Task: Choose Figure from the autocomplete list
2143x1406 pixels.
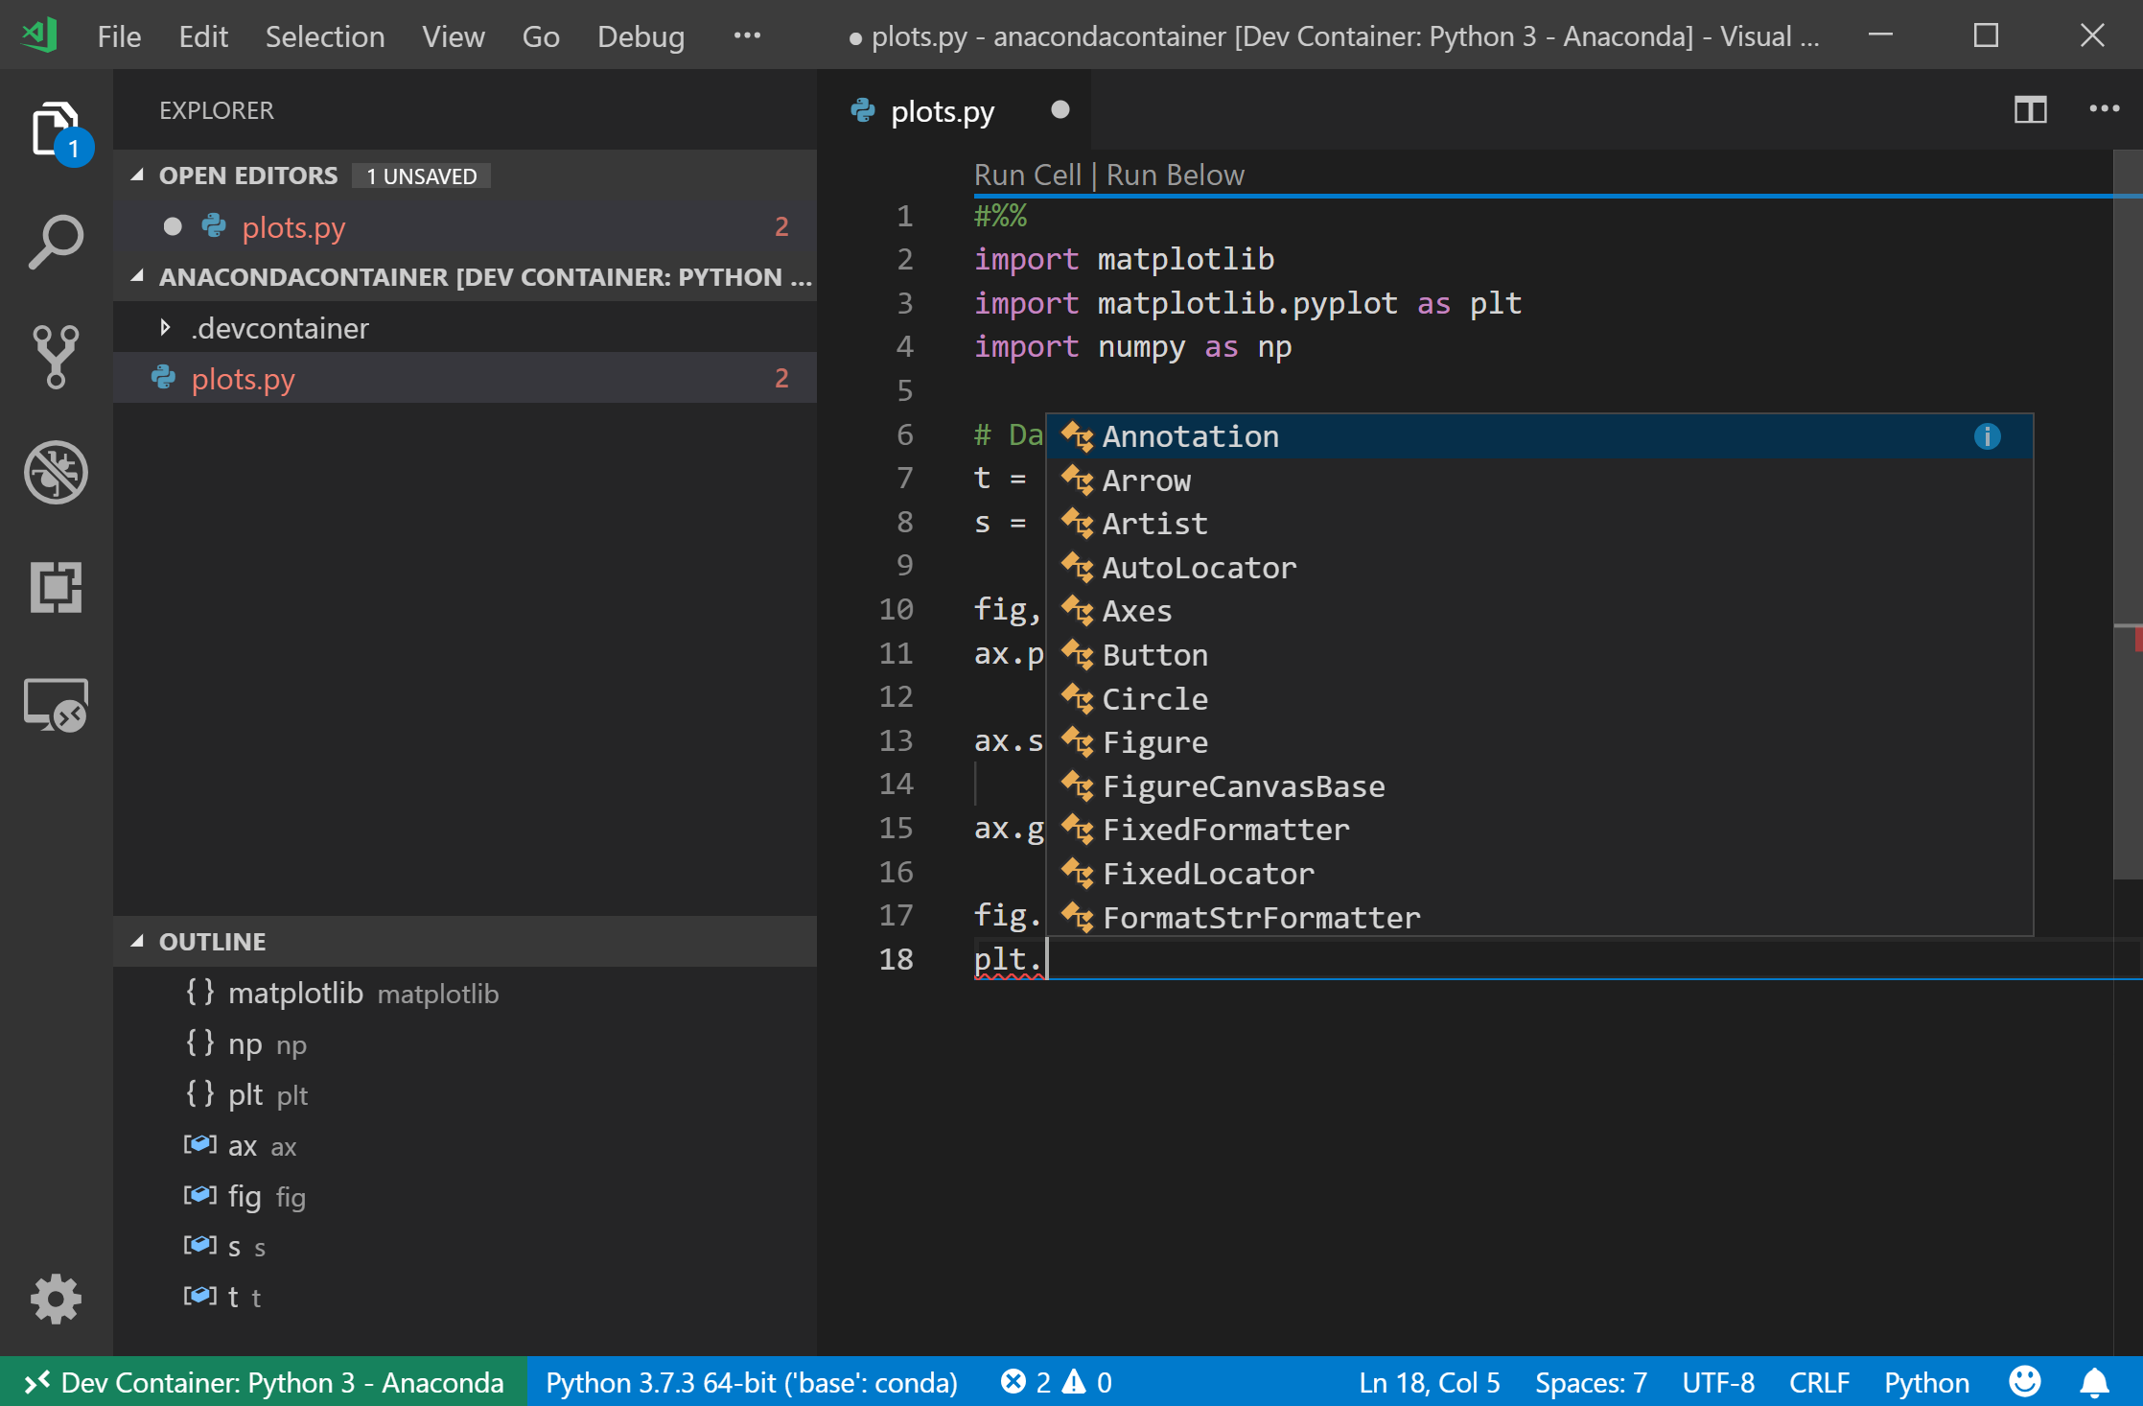Action: click(1154, 742)
